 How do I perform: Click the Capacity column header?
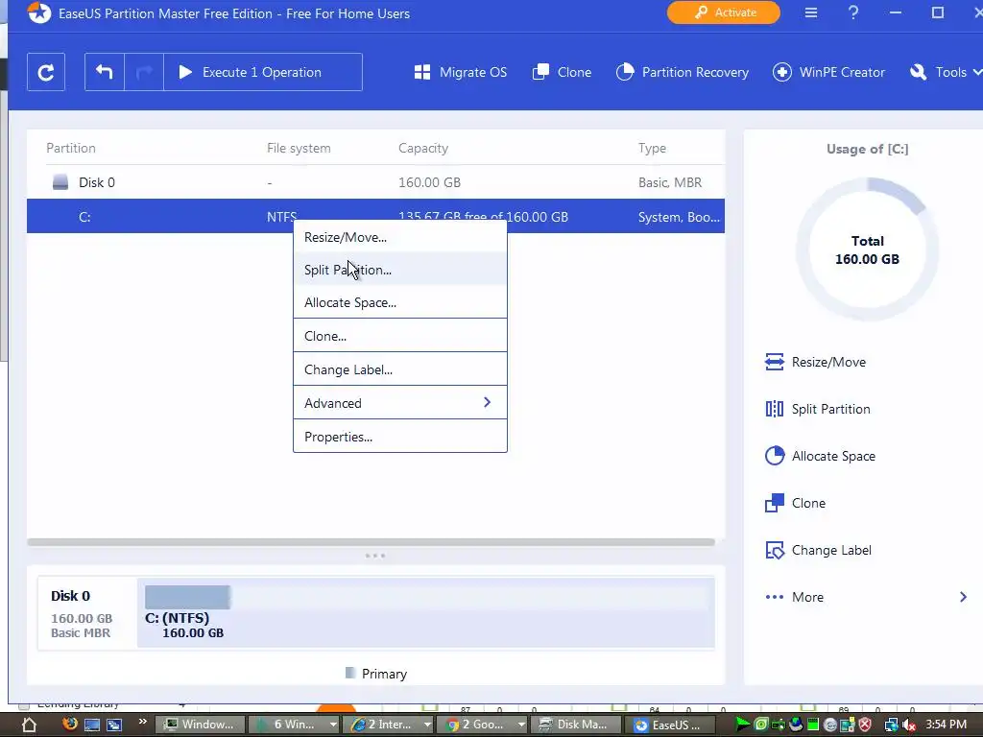(423, 148)
